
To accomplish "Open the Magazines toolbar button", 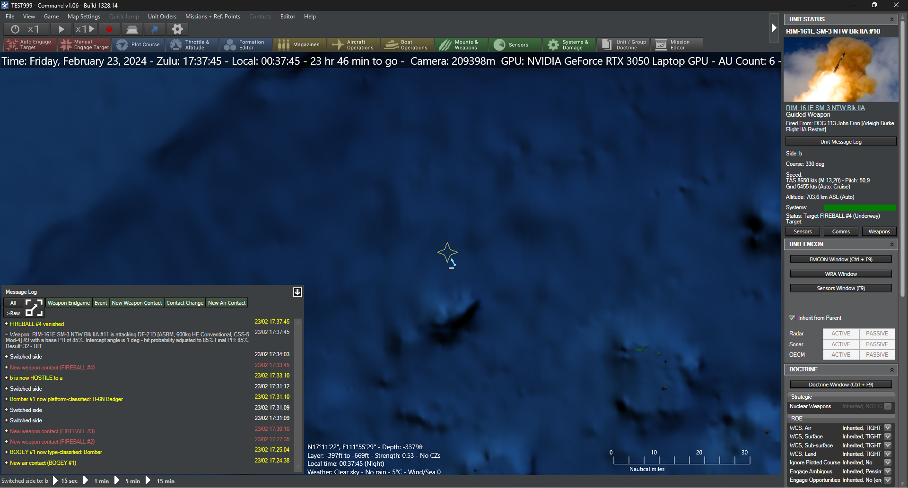I will [299, 45].
